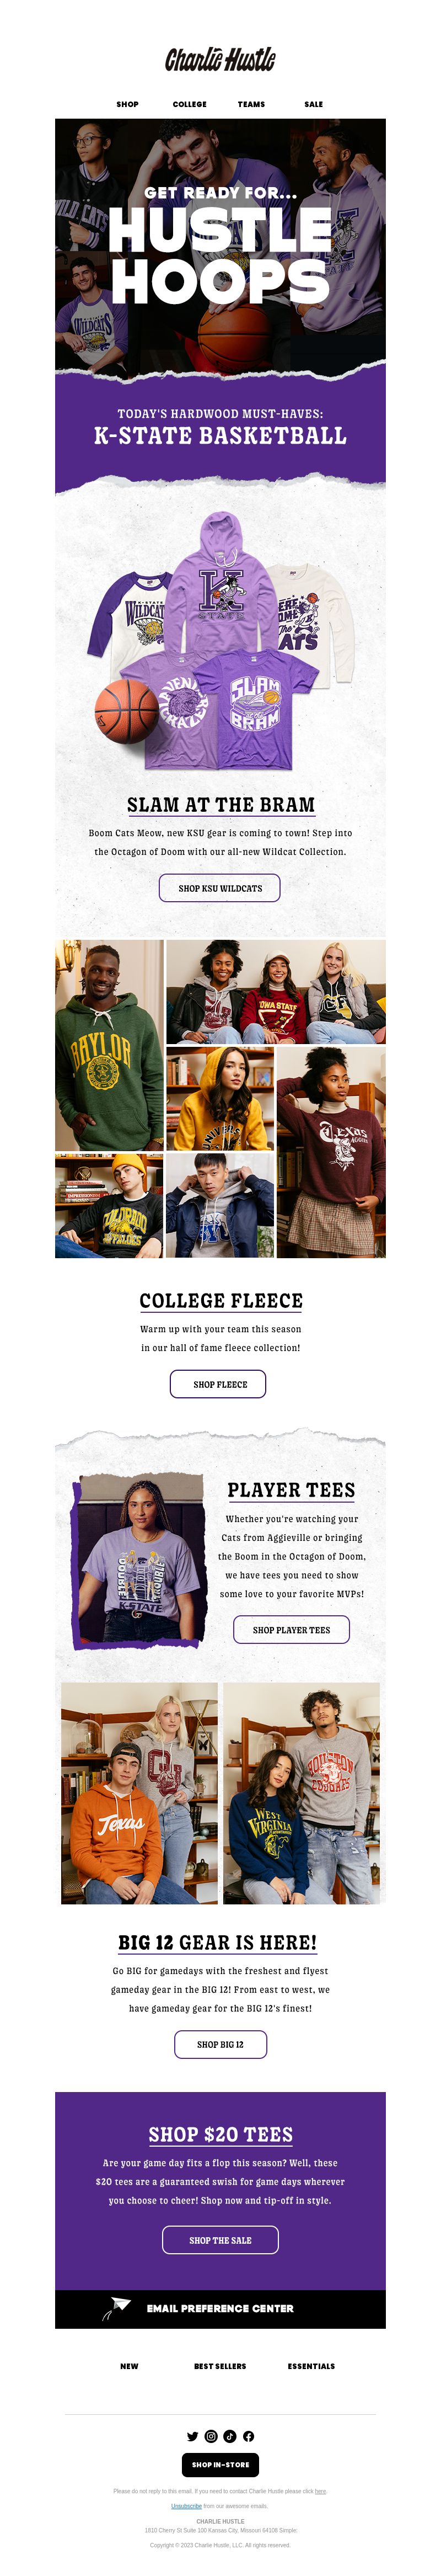The image size is (441, 2576).
Task: Open the Facebook icon link
Action: [x=248, y=2436]
